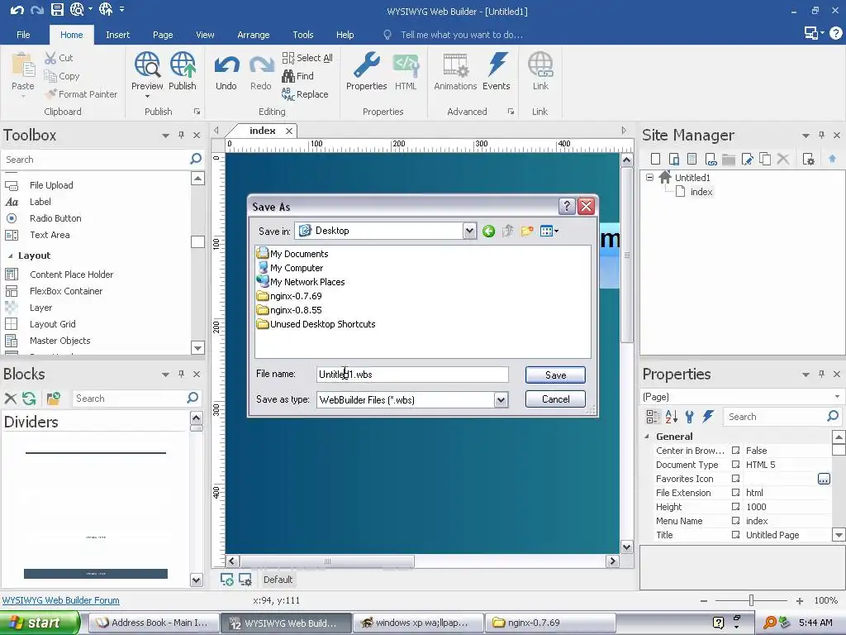Click the Up One Level folder icon
The image size is (846, 635).
(508, 232)
